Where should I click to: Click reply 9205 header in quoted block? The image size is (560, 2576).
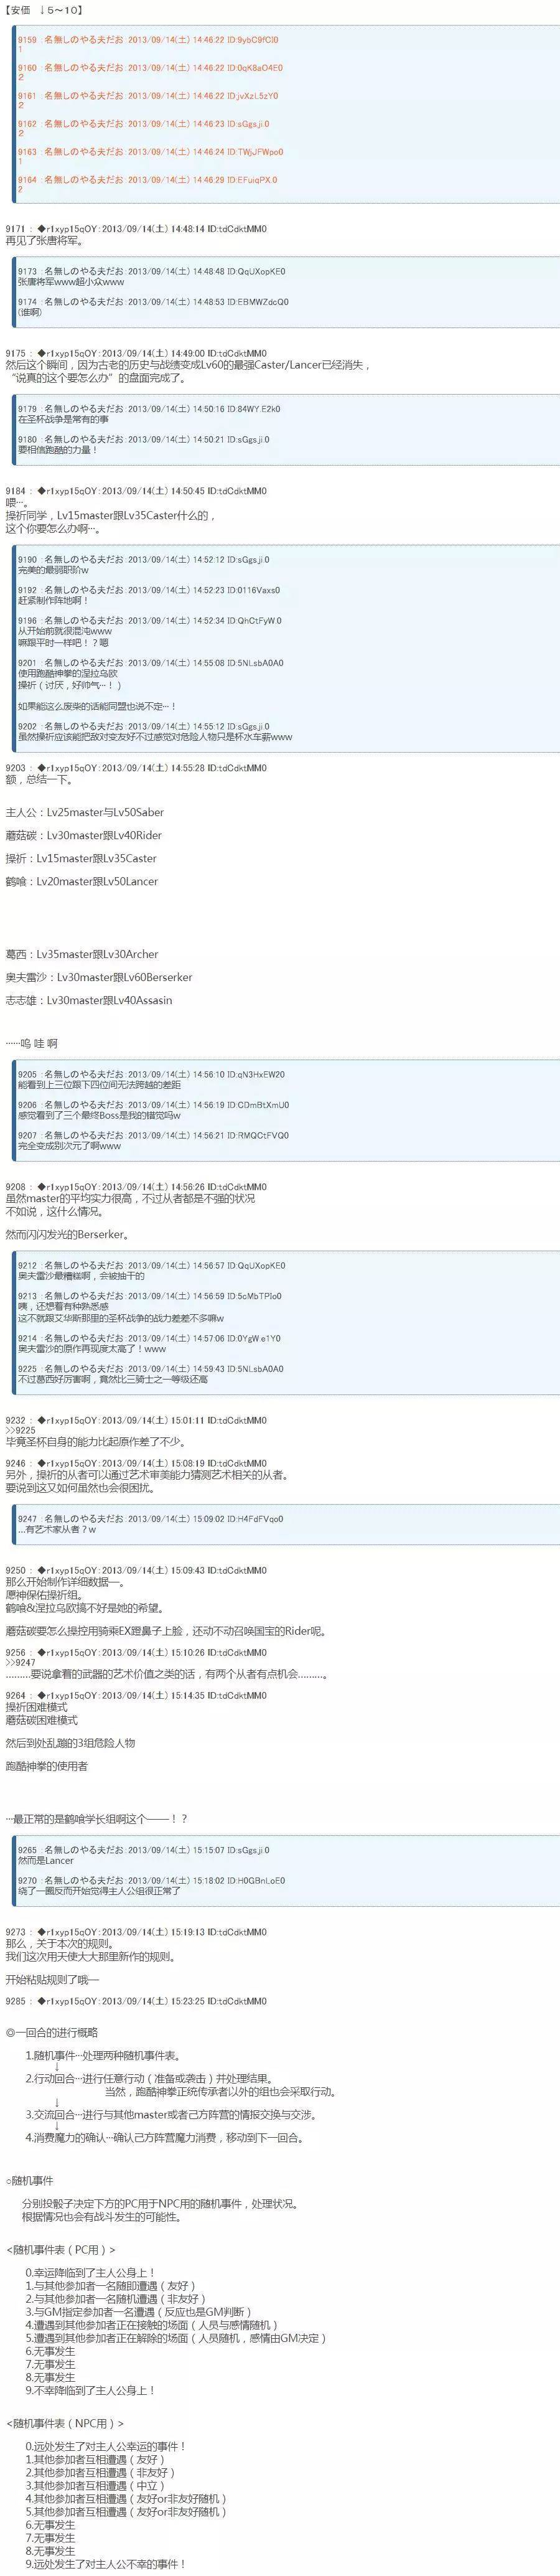(x=150, y=1074)
